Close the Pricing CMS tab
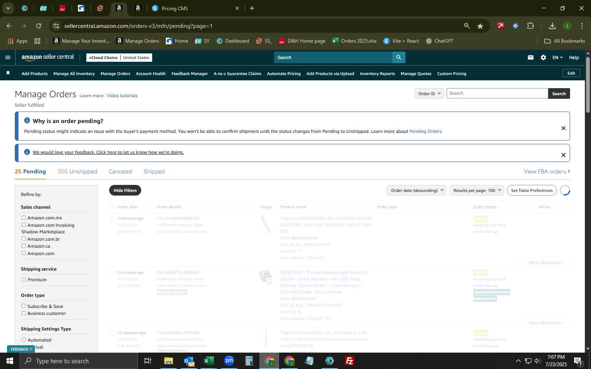This screenshot has height=369, width=591. [237, 8]
